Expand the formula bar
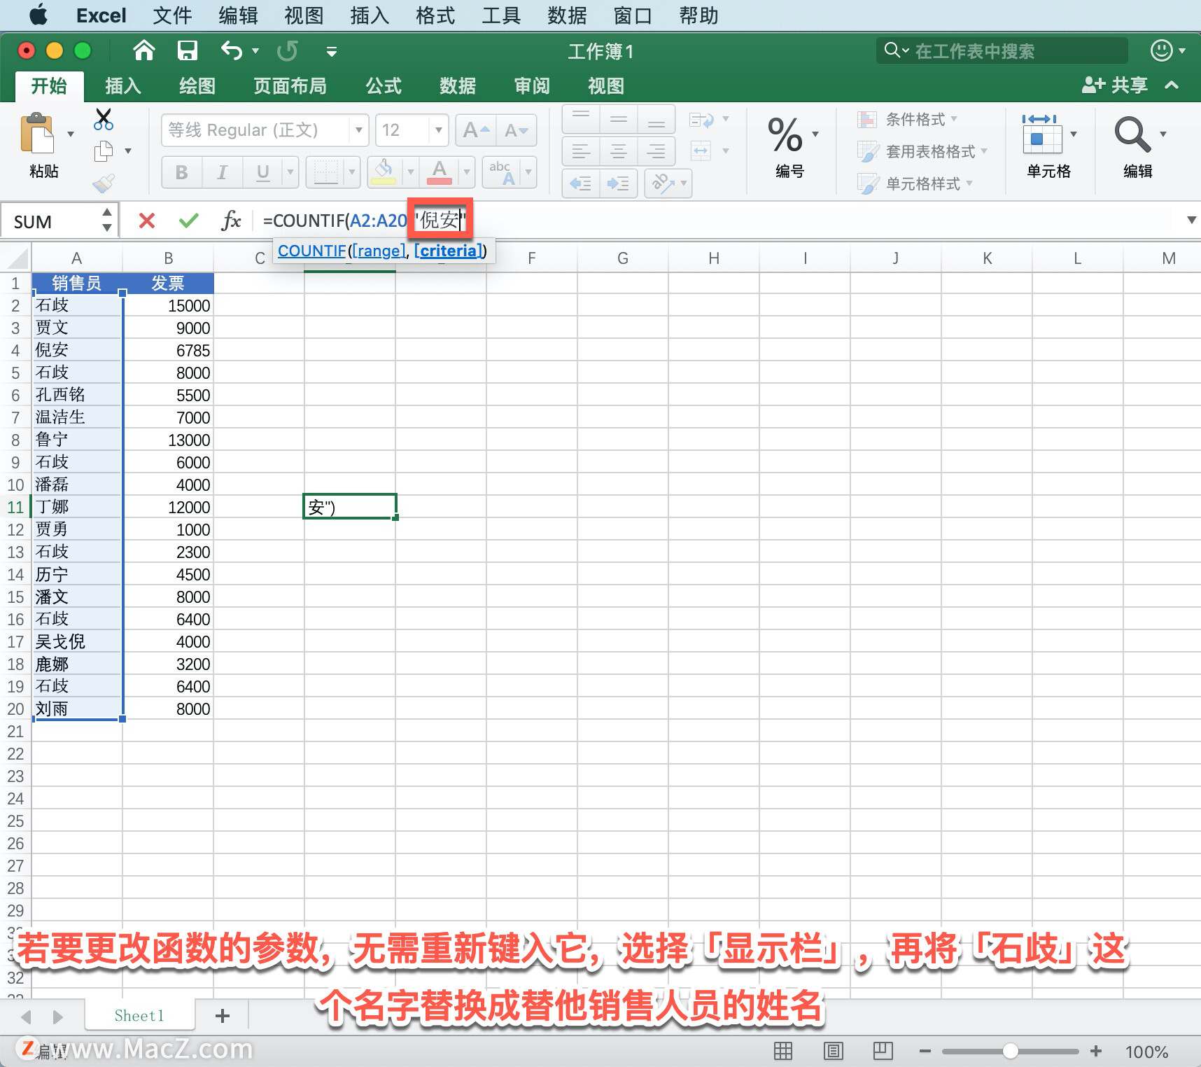1201x1067 pixels. (1191, 221)
